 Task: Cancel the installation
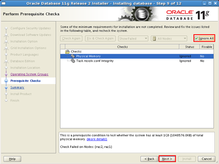[207, 159]
